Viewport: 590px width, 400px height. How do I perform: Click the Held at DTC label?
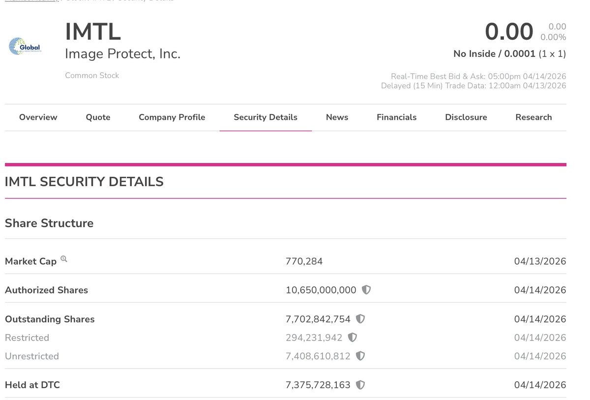click(x=32, y=385)
